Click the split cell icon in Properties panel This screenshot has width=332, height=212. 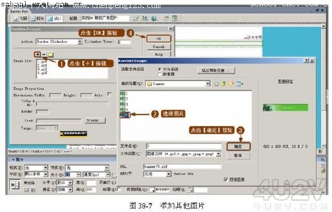[33, 190]
